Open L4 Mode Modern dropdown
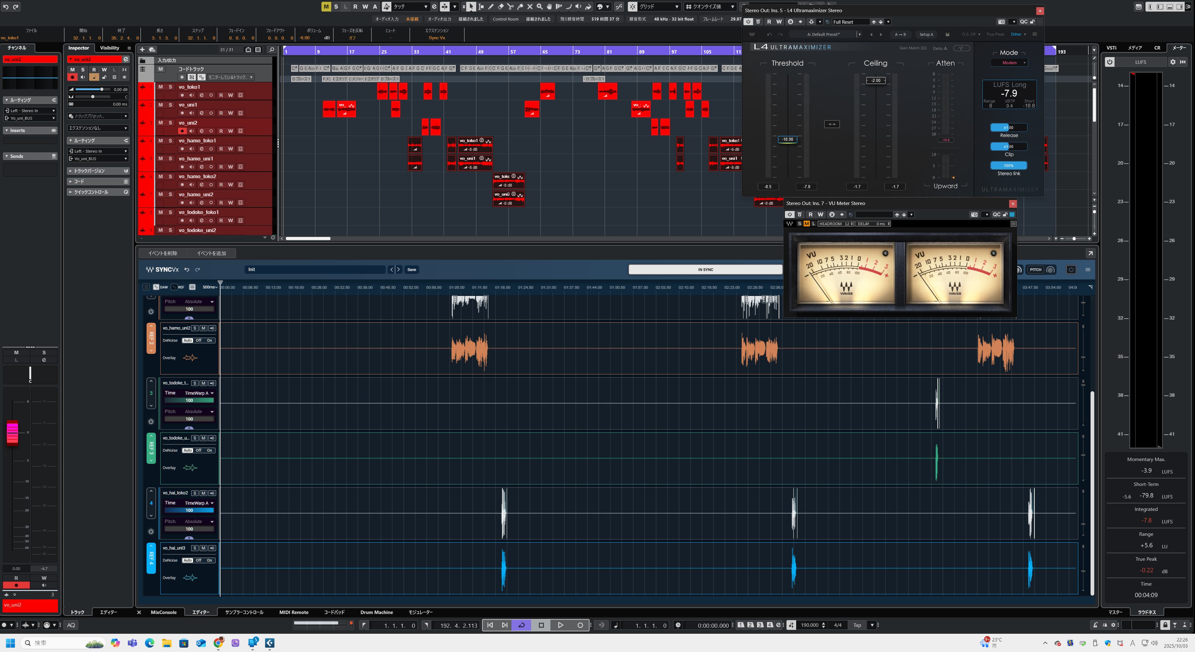Screen dimensions: 1195x652 click(1009, 63)
